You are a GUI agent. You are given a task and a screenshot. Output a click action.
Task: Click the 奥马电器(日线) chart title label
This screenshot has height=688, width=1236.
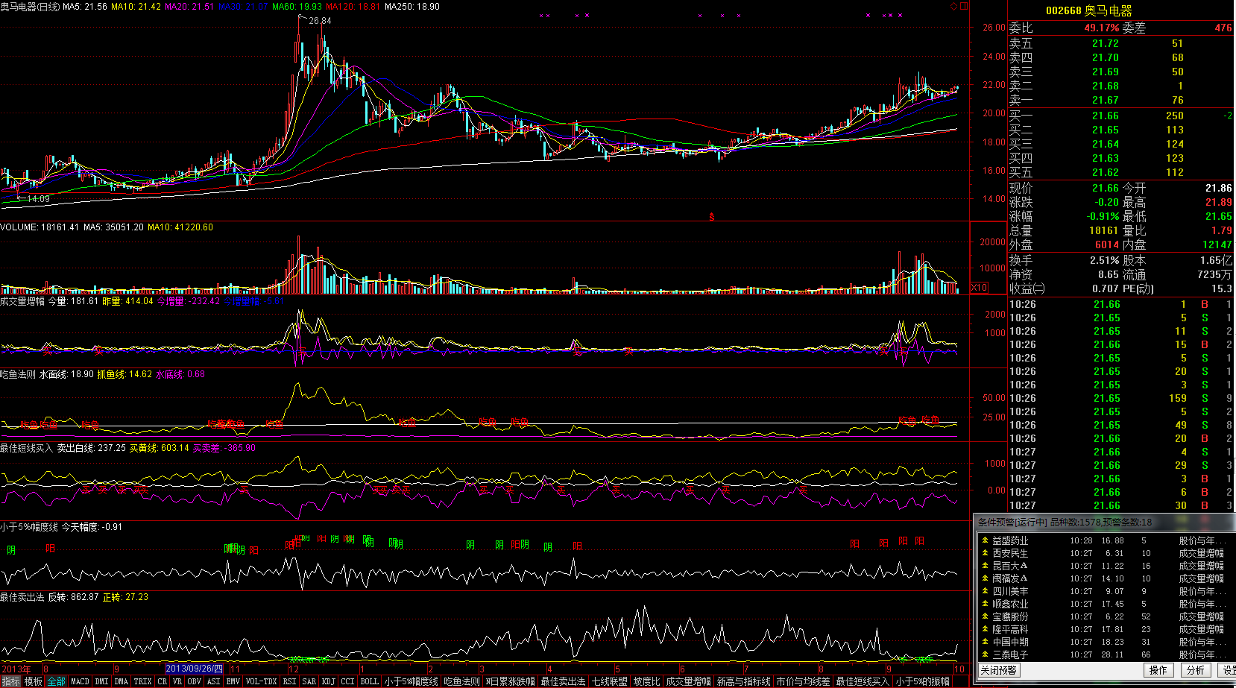pos(30,6)
